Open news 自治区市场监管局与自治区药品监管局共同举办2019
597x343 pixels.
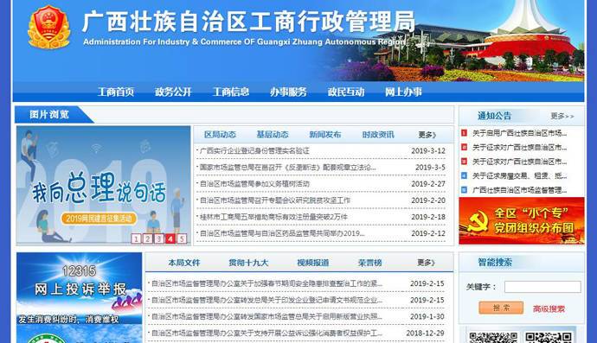282,233
